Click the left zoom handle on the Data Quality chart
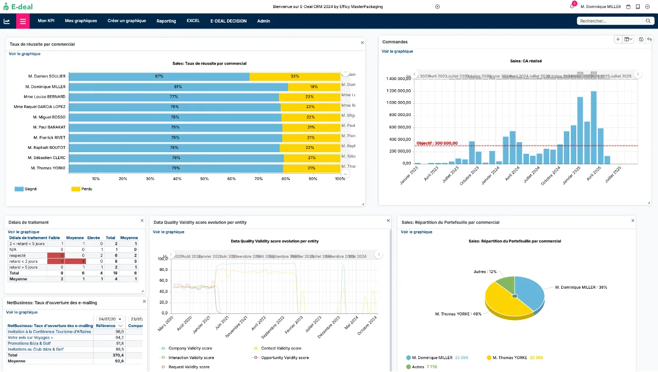This screenshot has height=372, width=658. [x=171, y=254]
